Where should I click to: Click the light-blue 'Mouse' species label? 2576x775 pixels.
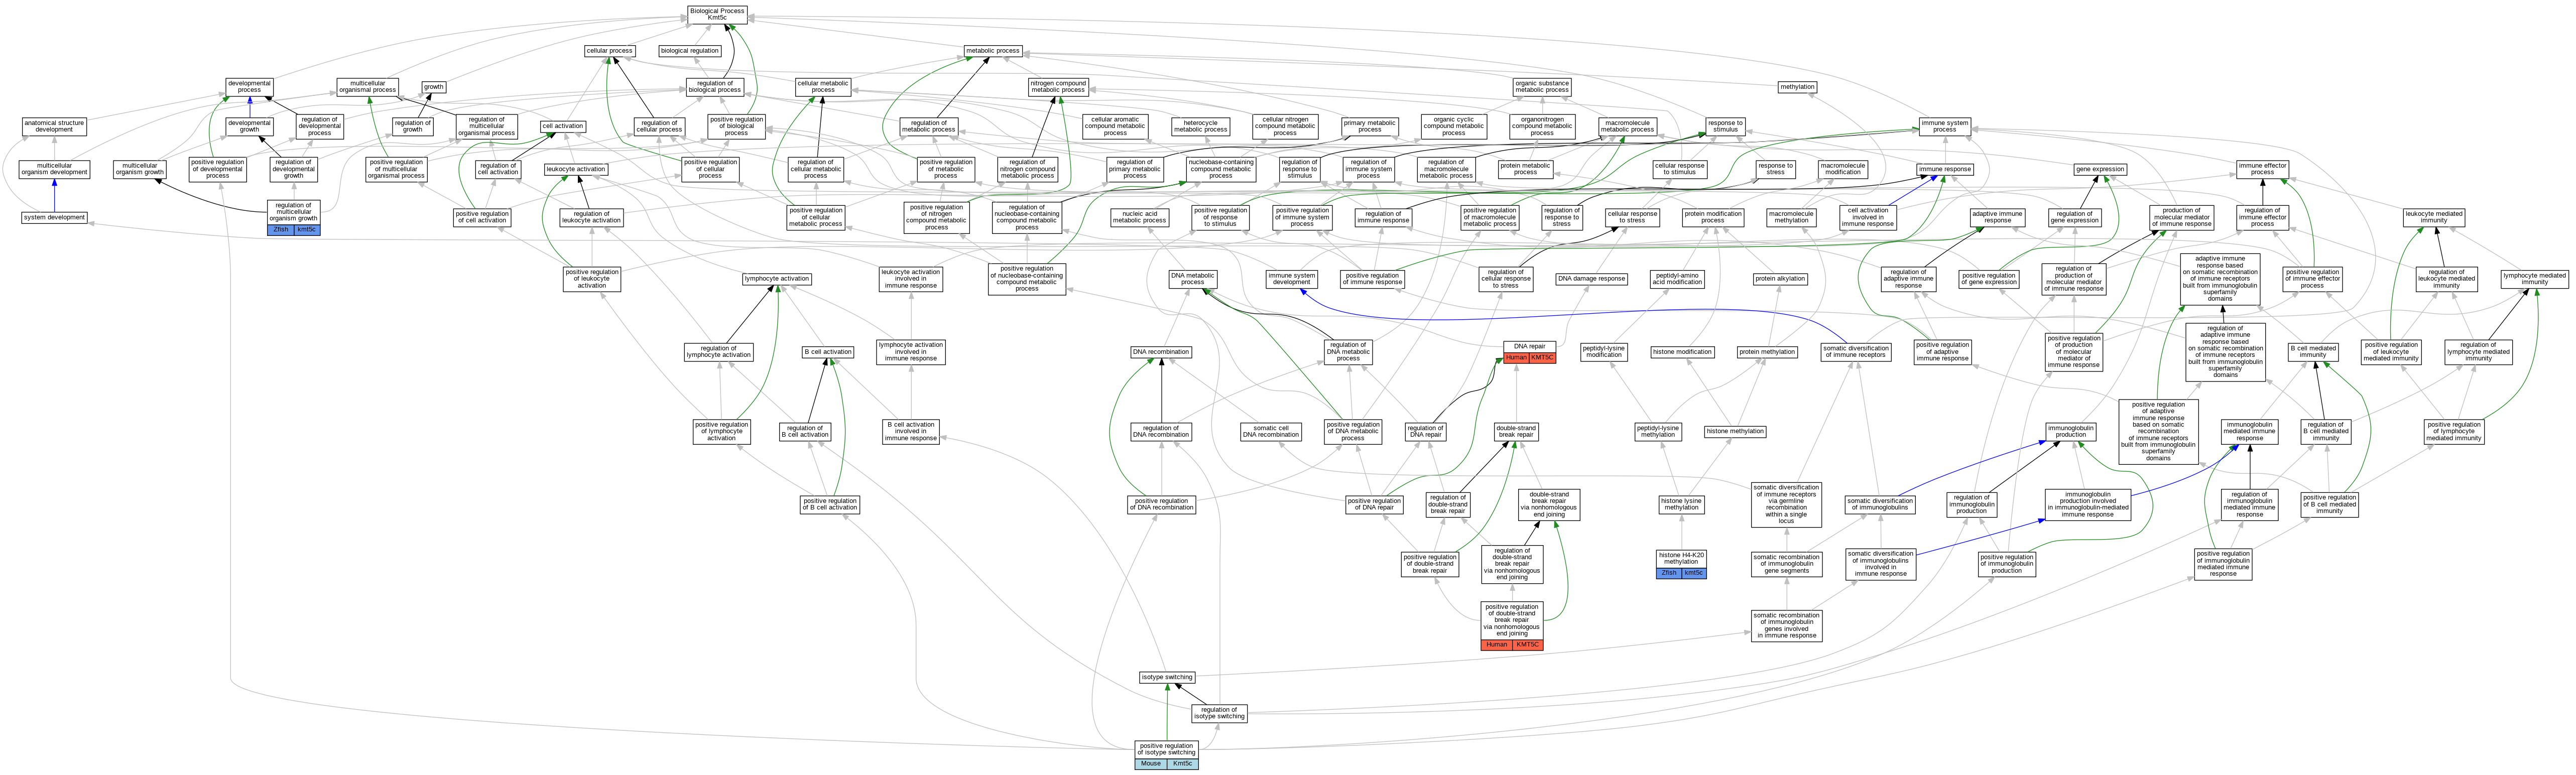(1151, 764)
